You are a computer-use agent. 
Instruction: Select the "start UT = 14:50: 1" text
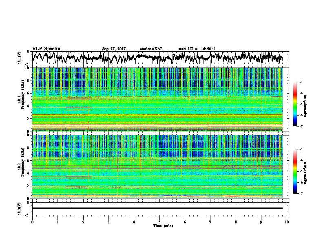click(197, 49)
